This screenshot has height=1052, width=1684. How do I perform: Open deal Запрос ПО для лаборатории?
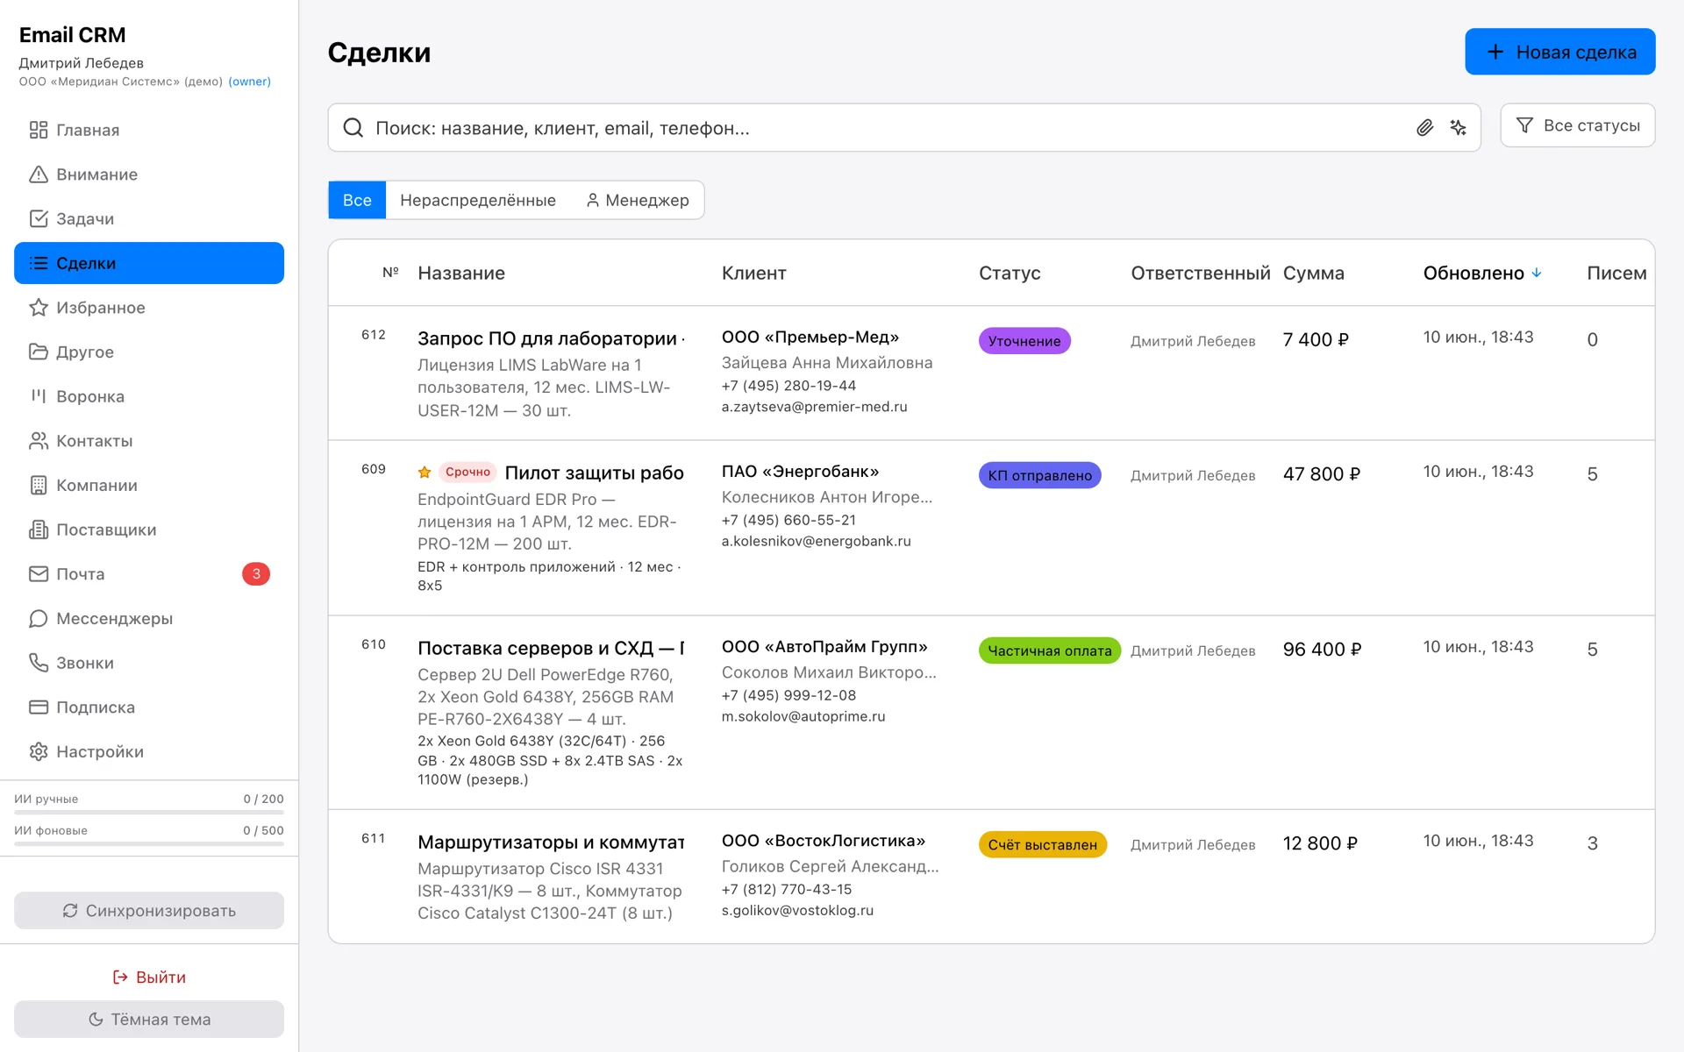point(547,338)
